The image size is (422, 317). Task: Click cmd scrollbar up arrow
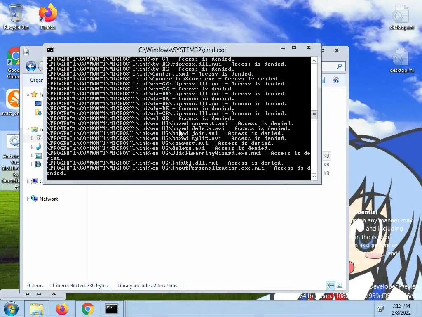tap(314, 60)
